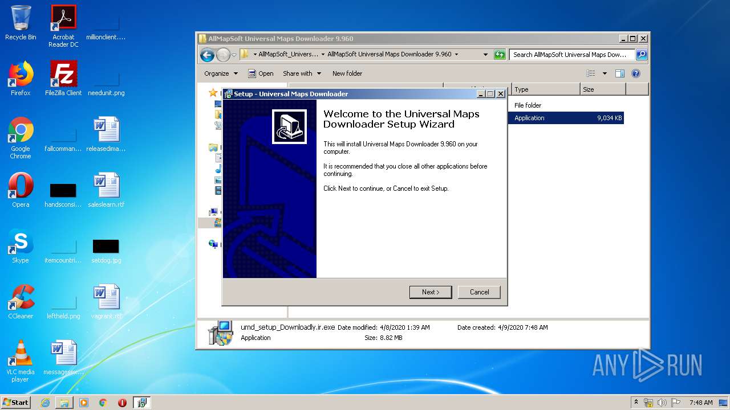Open the Organize menu

click(x=221, y=73)
